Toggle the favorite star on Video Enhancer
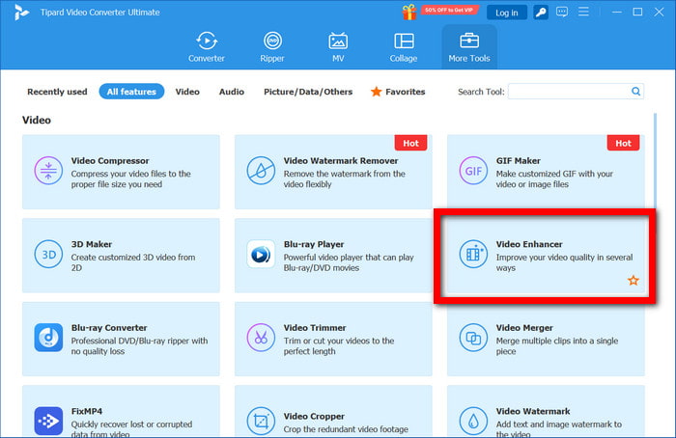The width and height of the screenshot is (676, 438). [x=633, y=281]
